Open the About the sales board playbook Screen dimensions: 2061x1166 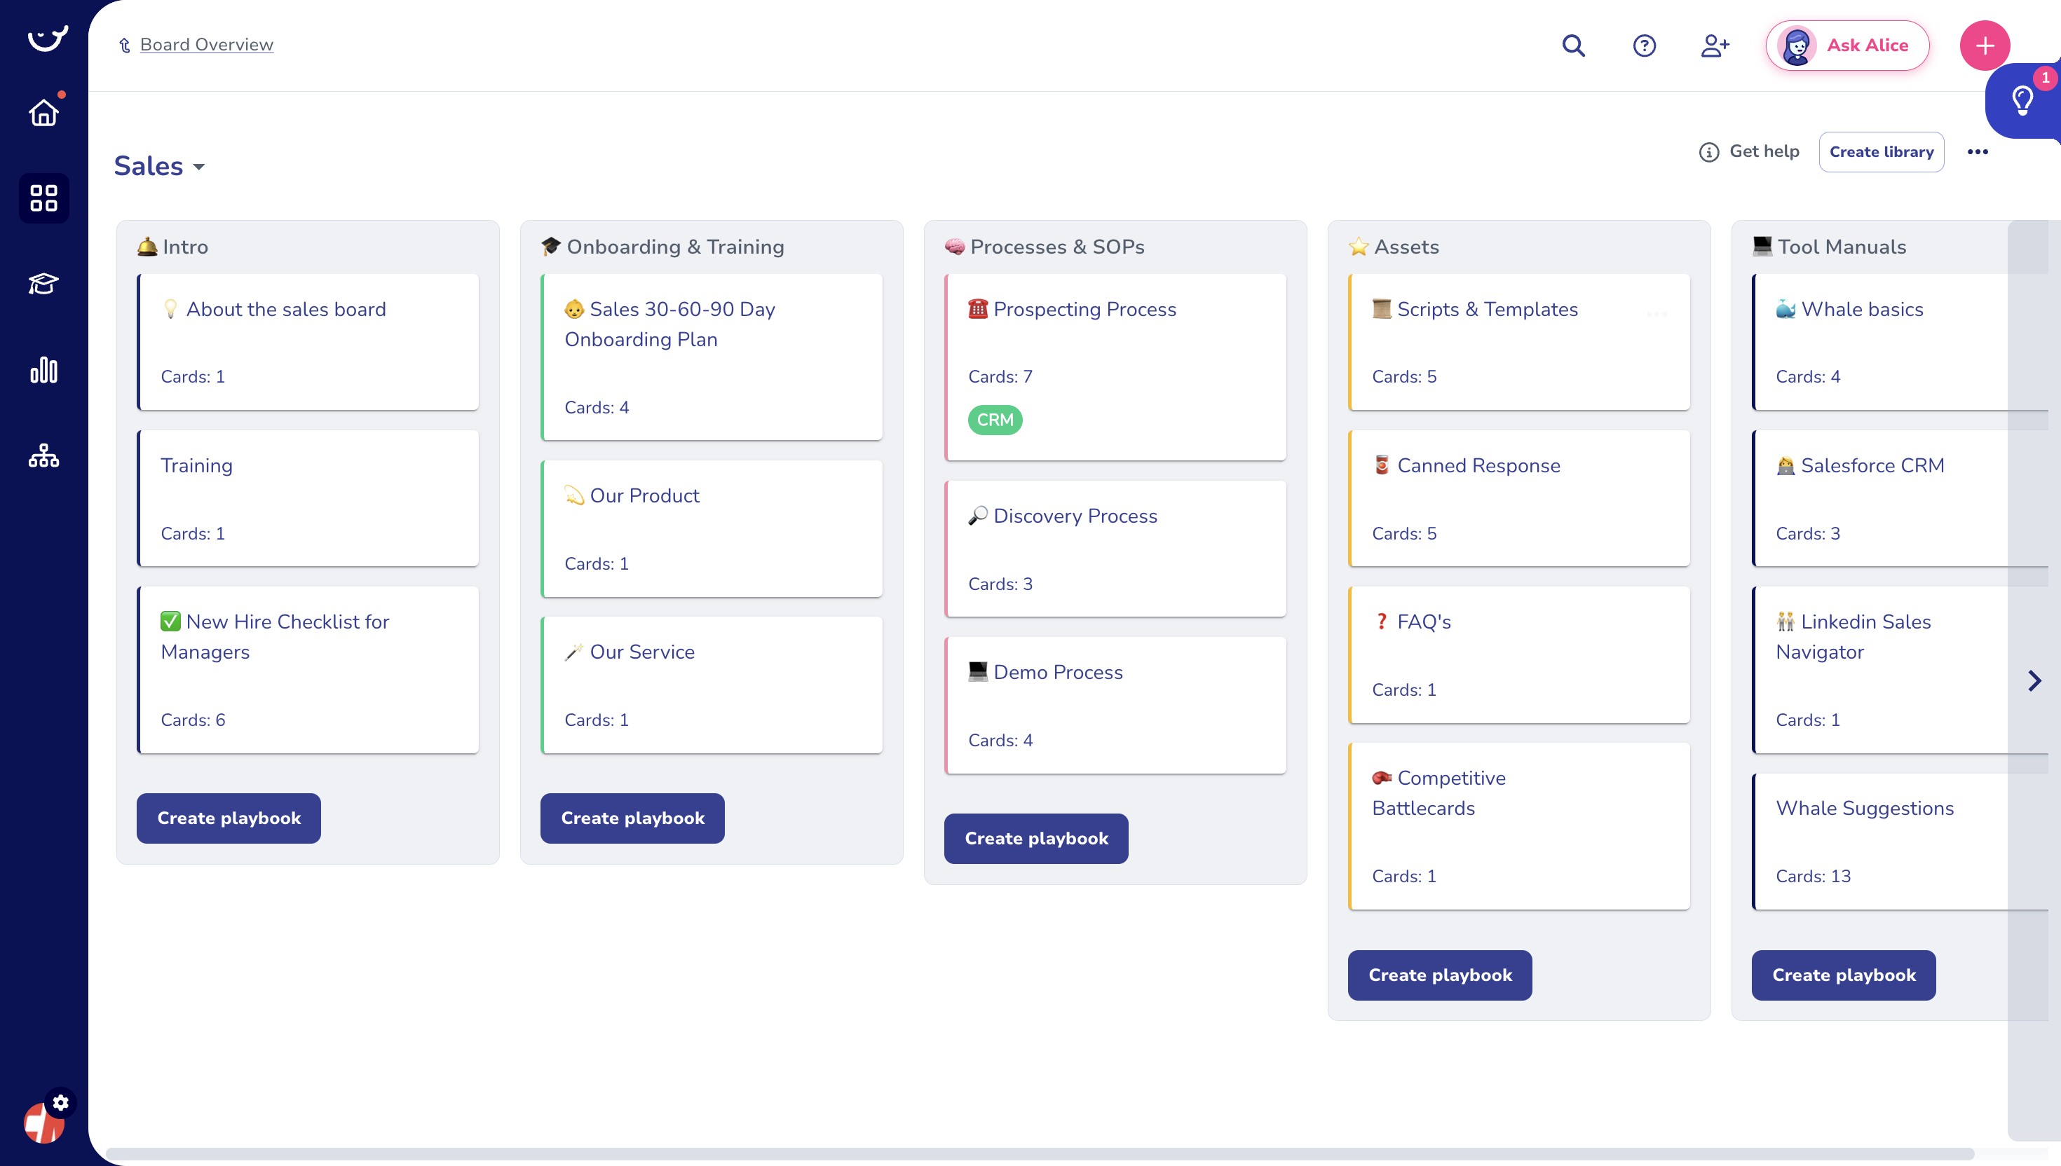[x=308, y=342]
